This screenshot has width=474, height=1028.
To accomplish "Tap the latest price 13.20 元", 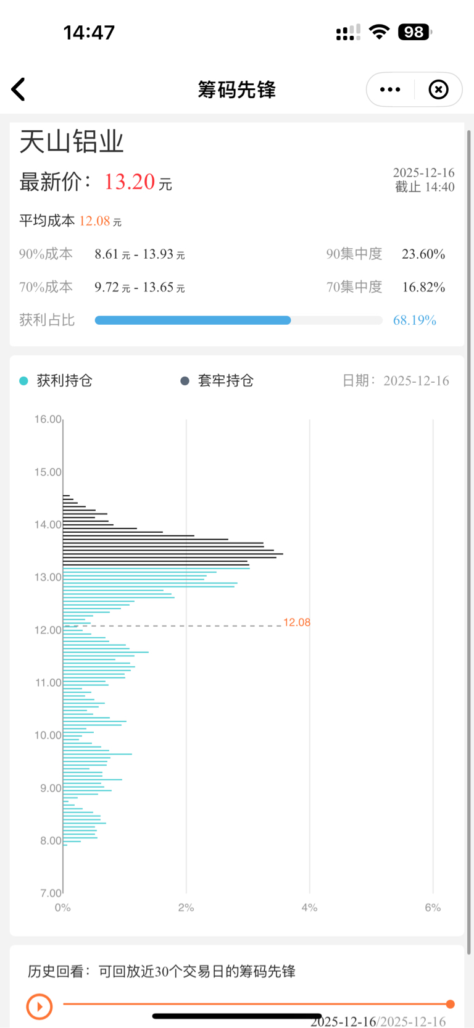I will pyautogui.click(x=137, y=182).
